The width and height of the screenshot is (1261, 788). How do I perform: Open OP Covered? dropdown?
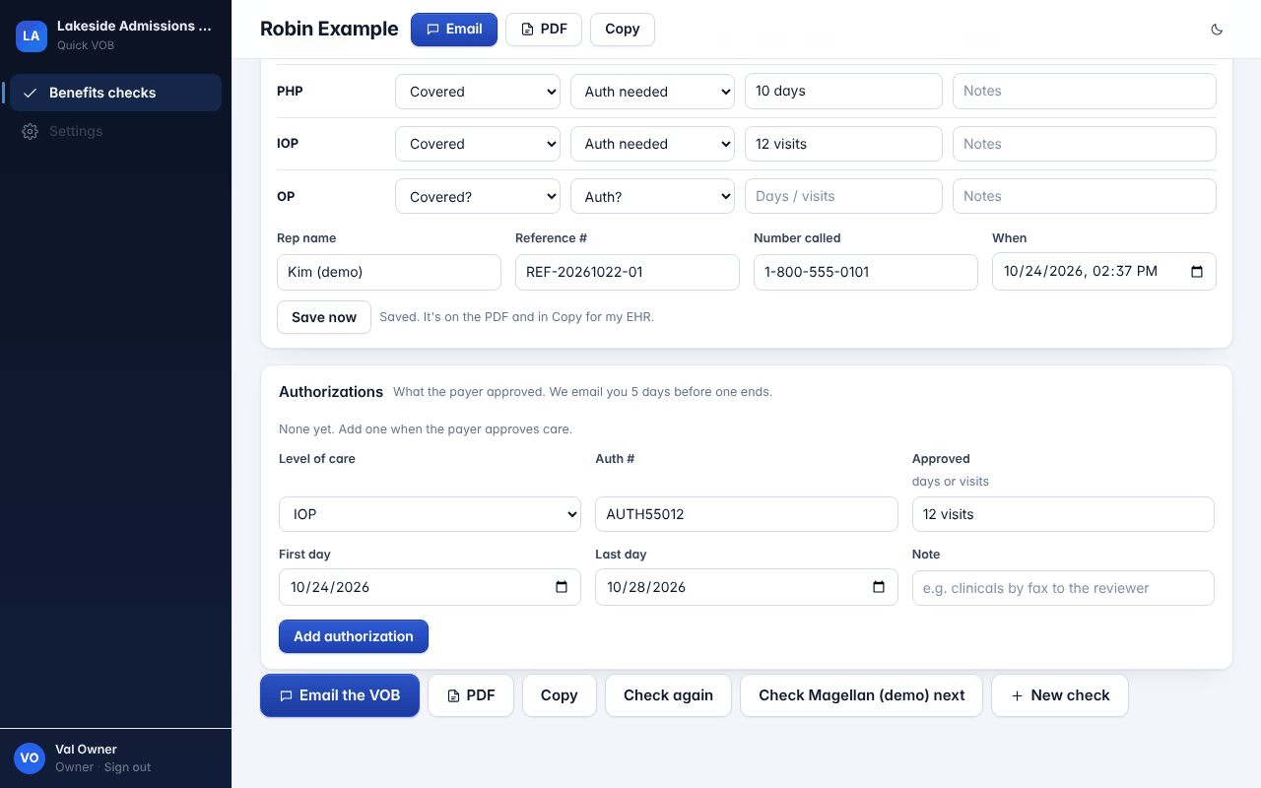click(478, 196)
